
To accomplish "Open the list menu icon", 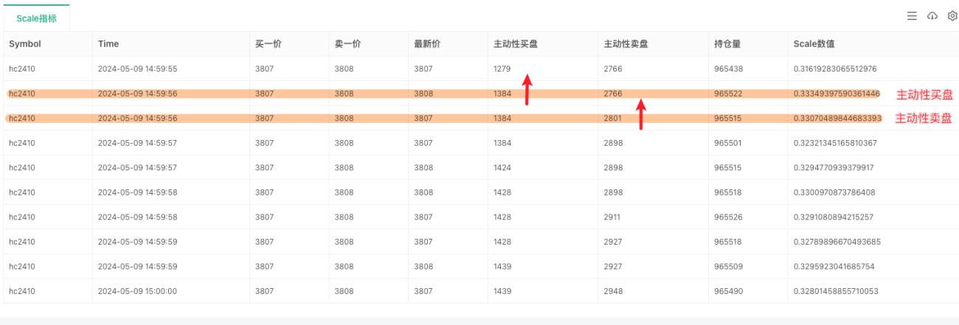I will click(x=912, y=15).
